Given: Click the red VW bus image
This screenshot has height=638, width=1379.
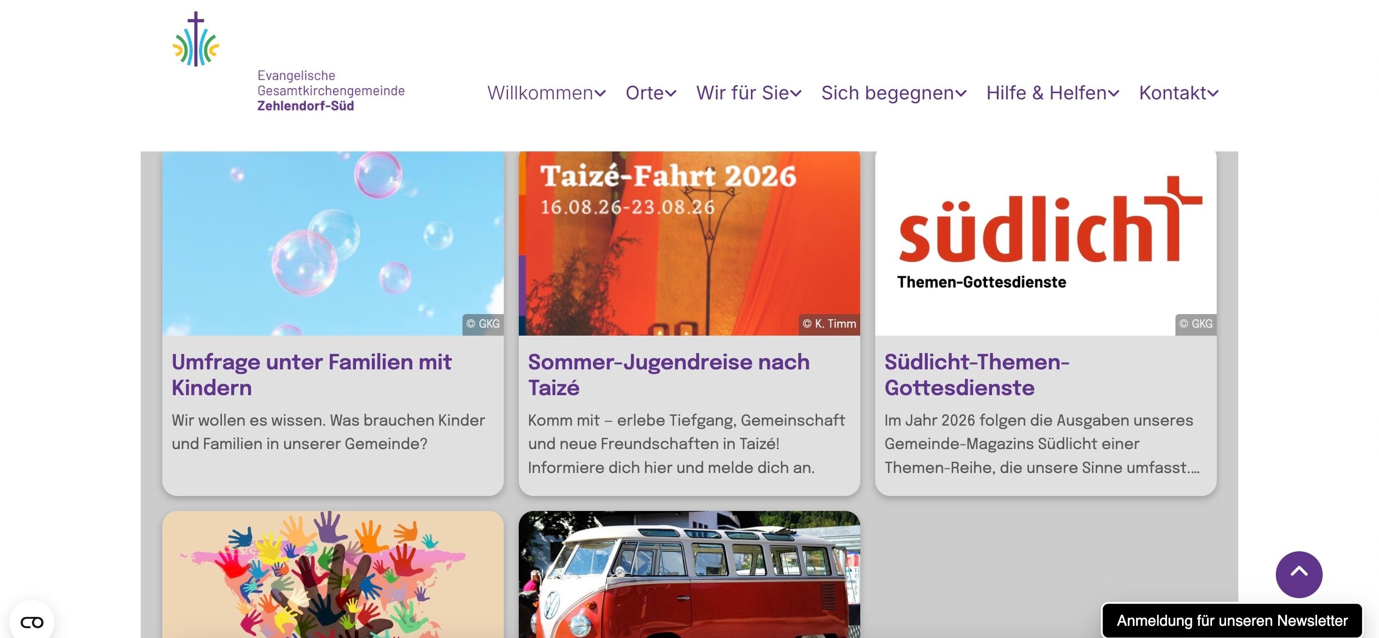Looking at the screenshot, I should pos(689,574).
